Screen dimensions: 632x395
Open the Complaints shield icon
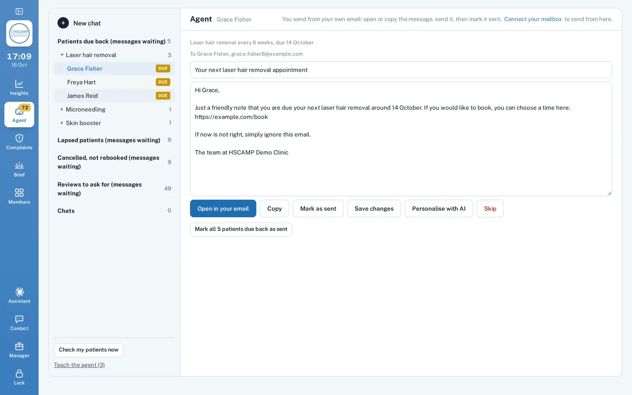(19, 138)
